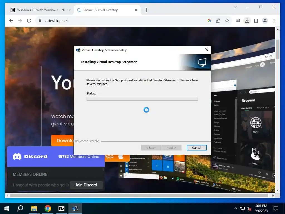Close the Virtual Desktop Streamer Setup dialog
Screen dimensions: 285x214
point(207,50)
